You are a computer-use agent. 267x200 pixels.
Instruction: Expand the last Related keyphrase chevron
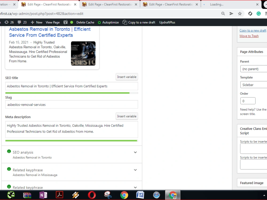coord(135,187)
